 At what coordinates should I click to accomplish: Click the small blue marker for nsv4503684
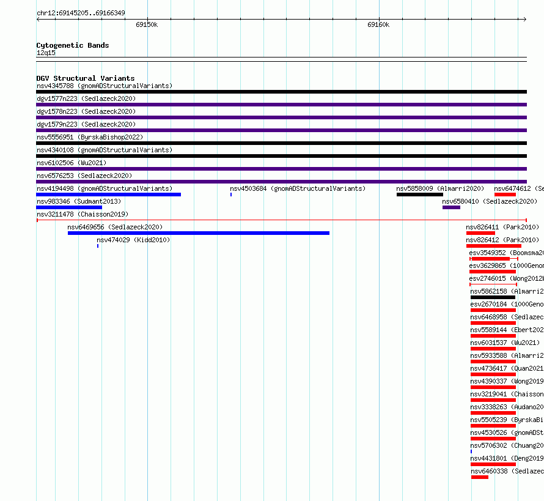(231, 195)
